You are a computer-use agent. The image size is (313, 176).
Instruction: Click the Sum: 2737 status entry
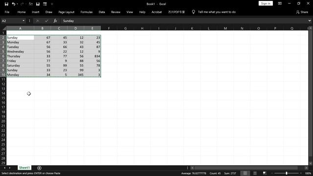pyautogui.click(x=230, y=174)
